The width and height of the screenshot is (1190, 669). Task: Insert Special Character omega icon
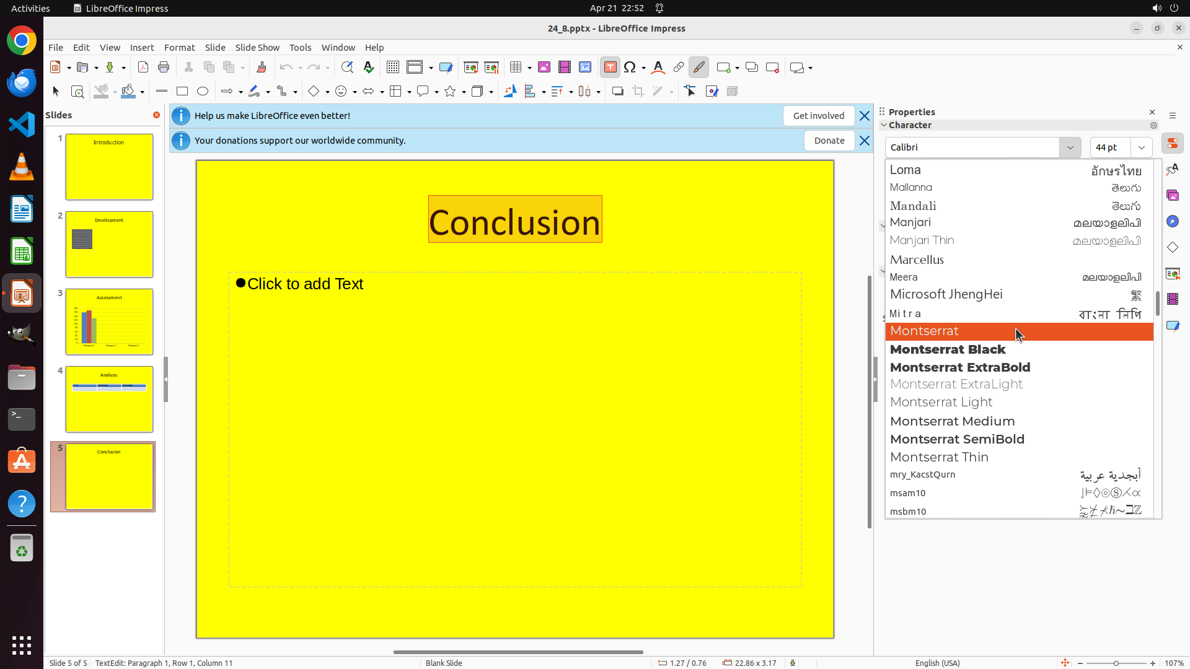(630, 68)
